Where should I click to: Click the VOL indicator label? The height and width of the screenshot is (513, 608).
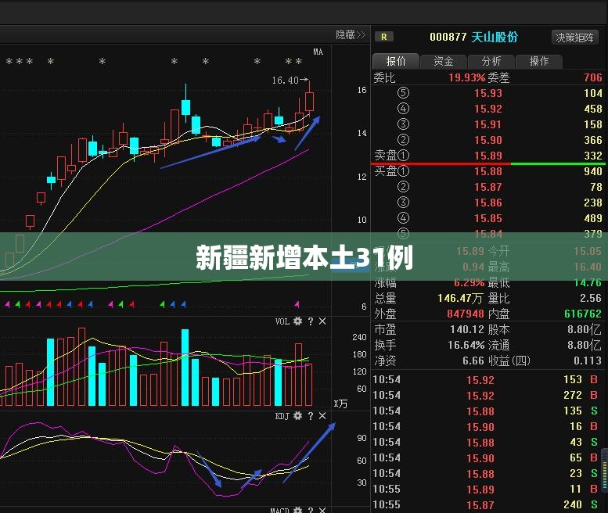[282, 321]
